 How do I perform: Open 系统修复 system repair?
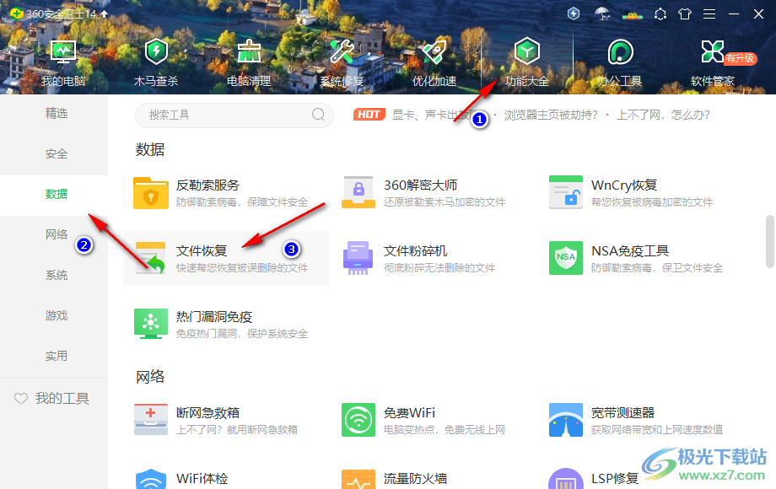pyautogui.click(x=342, y=63)
